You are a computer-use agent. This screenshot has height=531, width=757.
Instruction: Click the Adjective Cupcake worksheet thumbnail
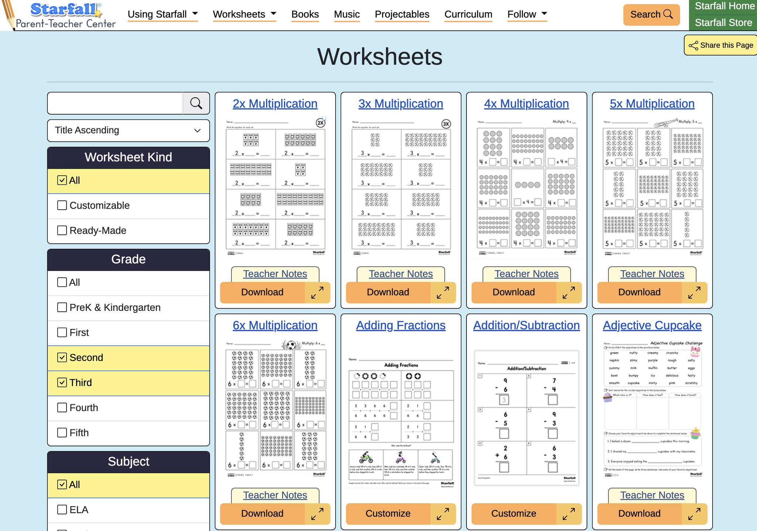tap(652, 409)
